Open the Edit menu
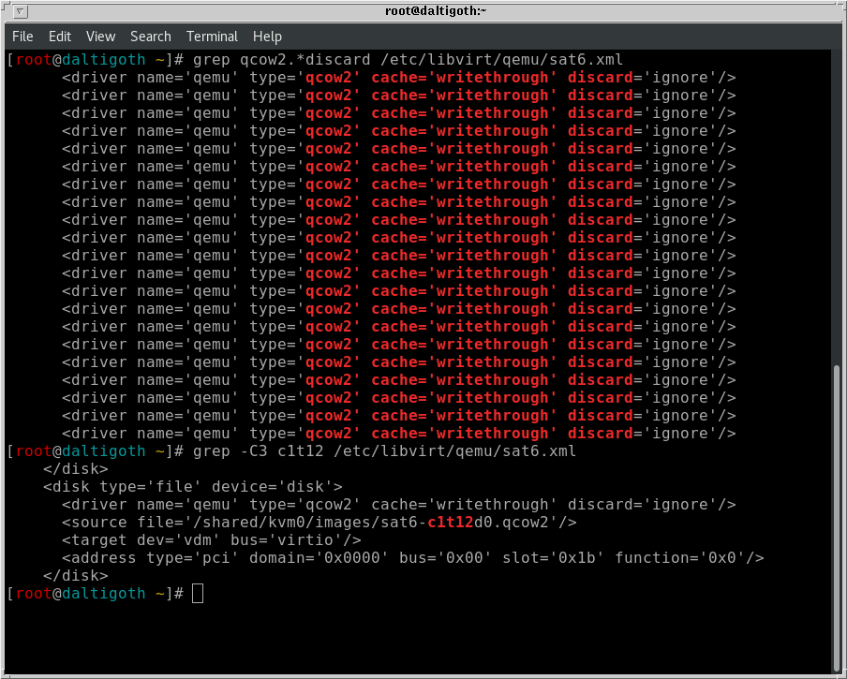 (60, 37)
